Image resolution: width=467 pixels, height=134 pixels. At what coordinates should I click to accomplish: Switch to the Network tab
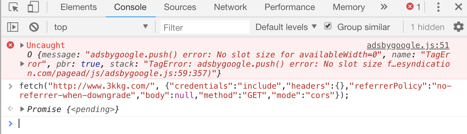[x=230, y=7]
